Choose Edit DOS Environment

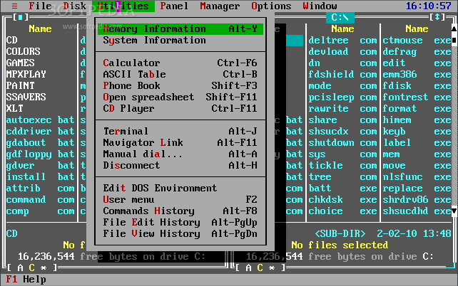180,188
